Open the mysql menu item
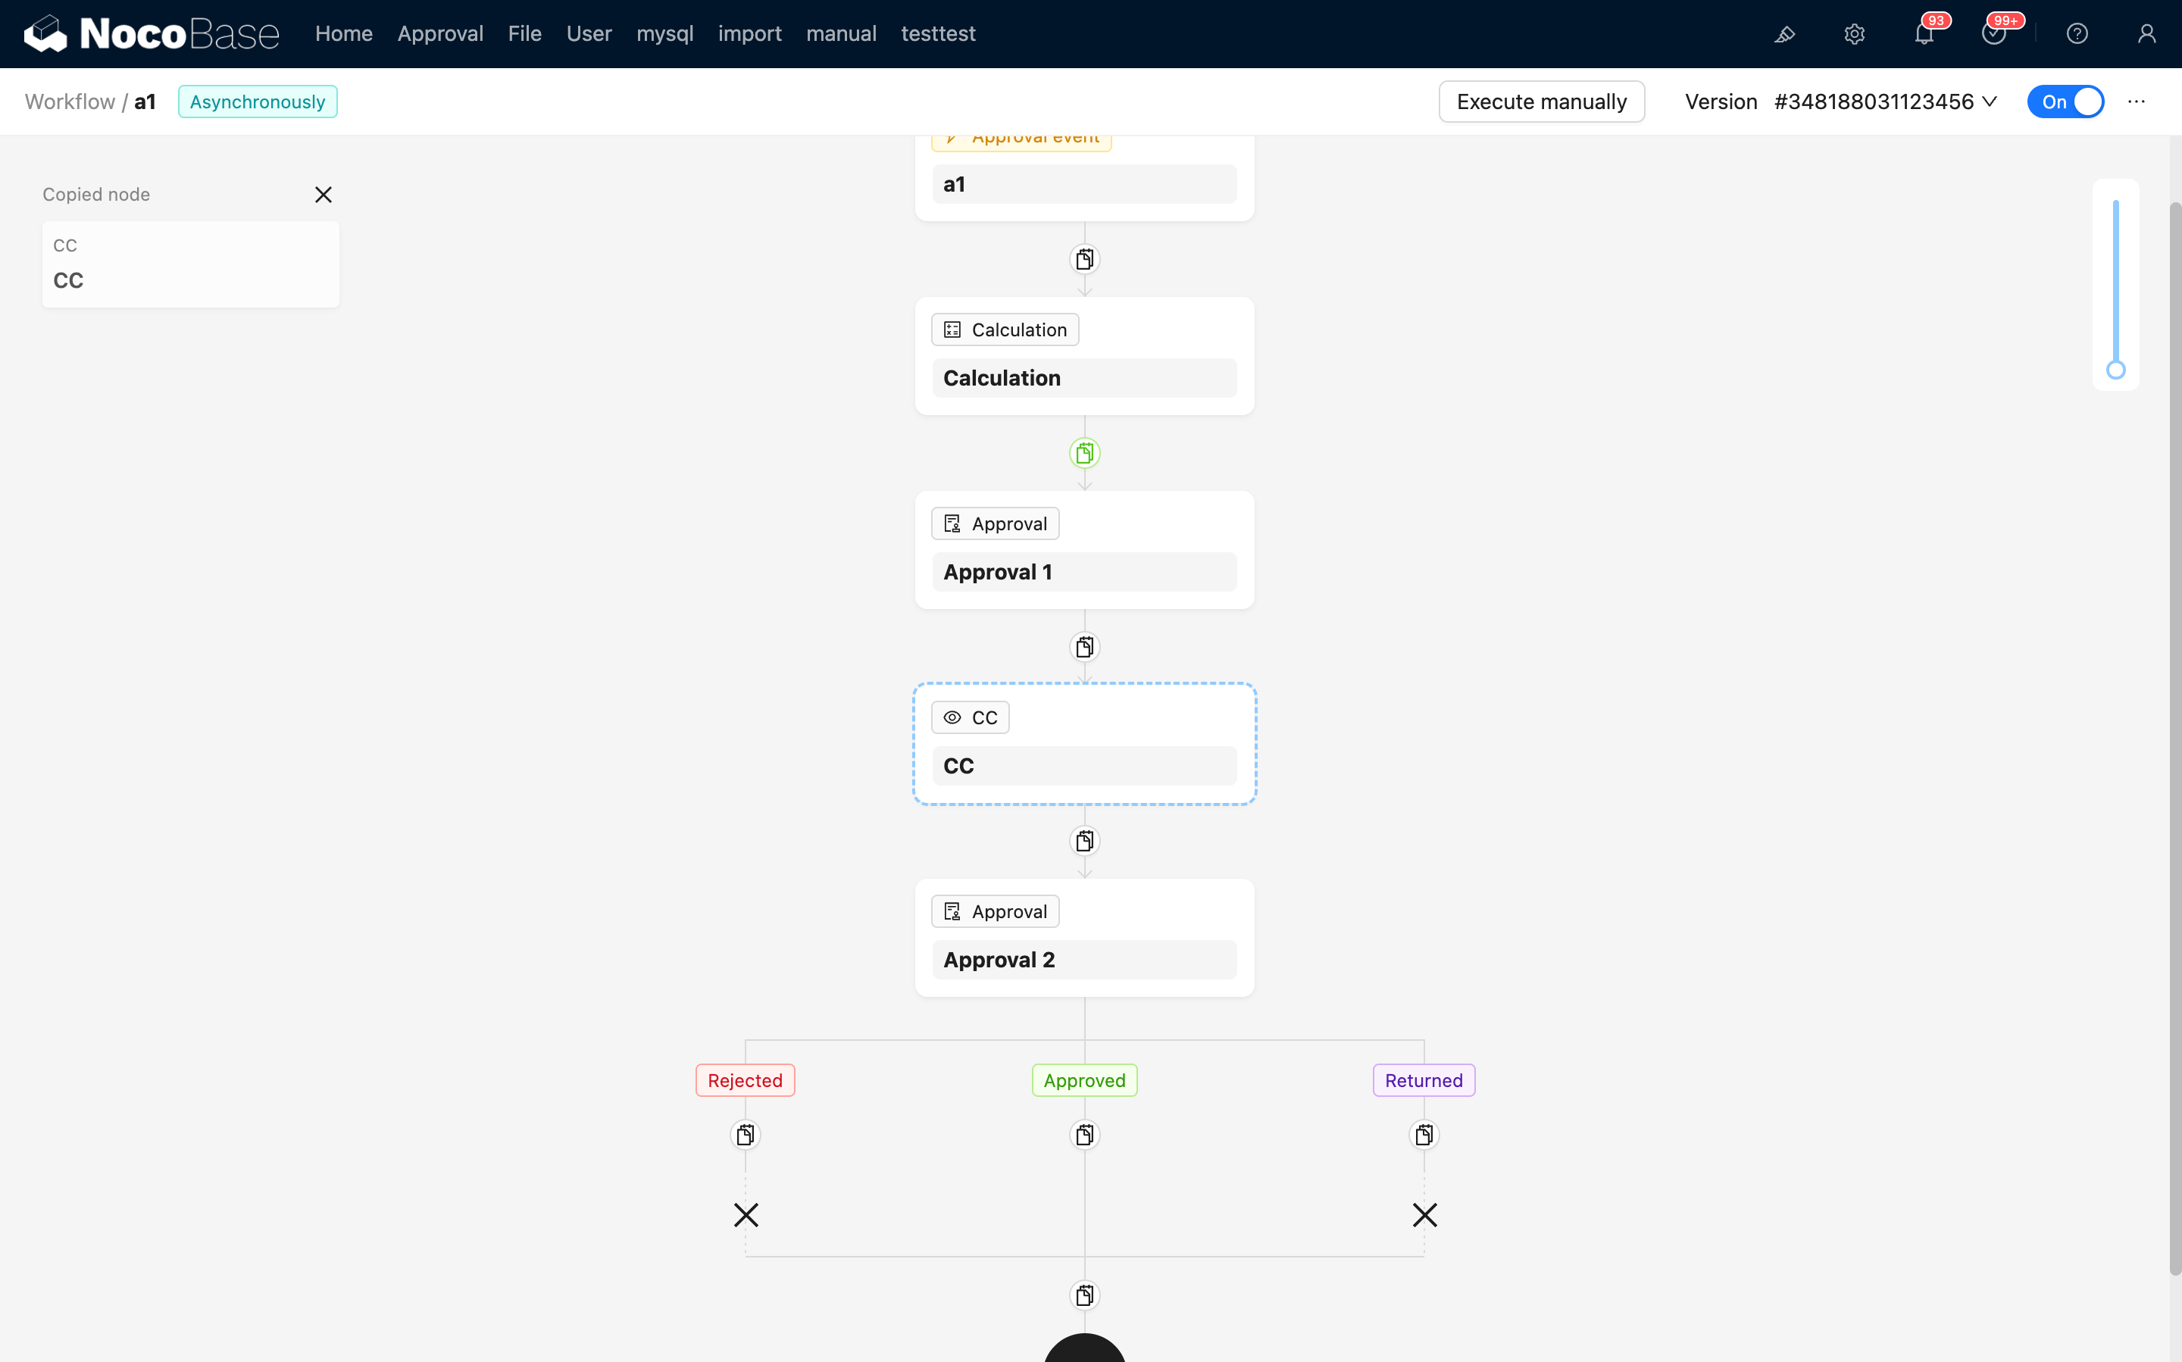Viewport: 2182px width, 1362px height. (x=664, y=34)
